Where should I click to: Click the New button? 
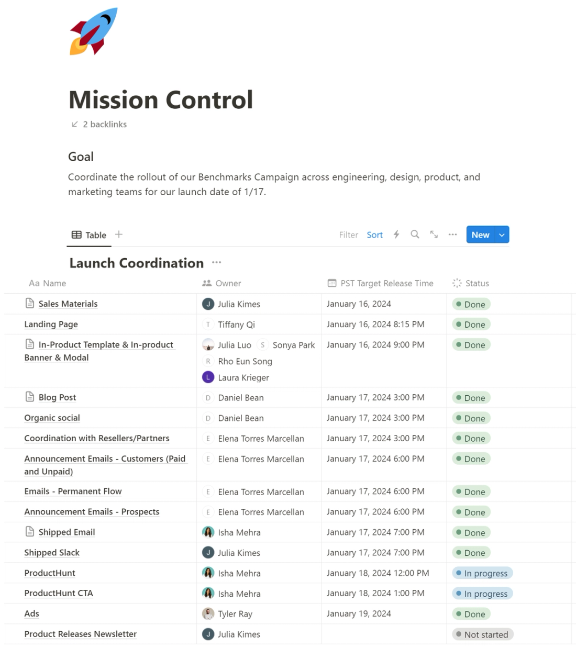tap(480, 234)
